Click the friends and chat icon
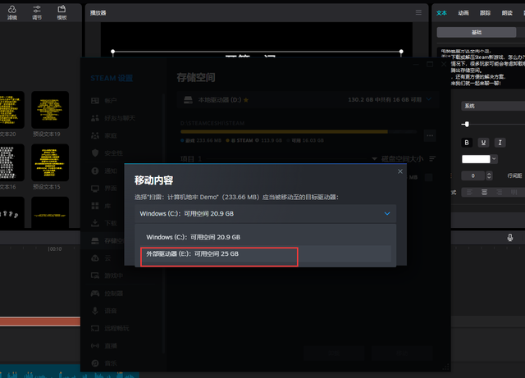The height and width of the screenshot is (378, 525). click(95, 118)
